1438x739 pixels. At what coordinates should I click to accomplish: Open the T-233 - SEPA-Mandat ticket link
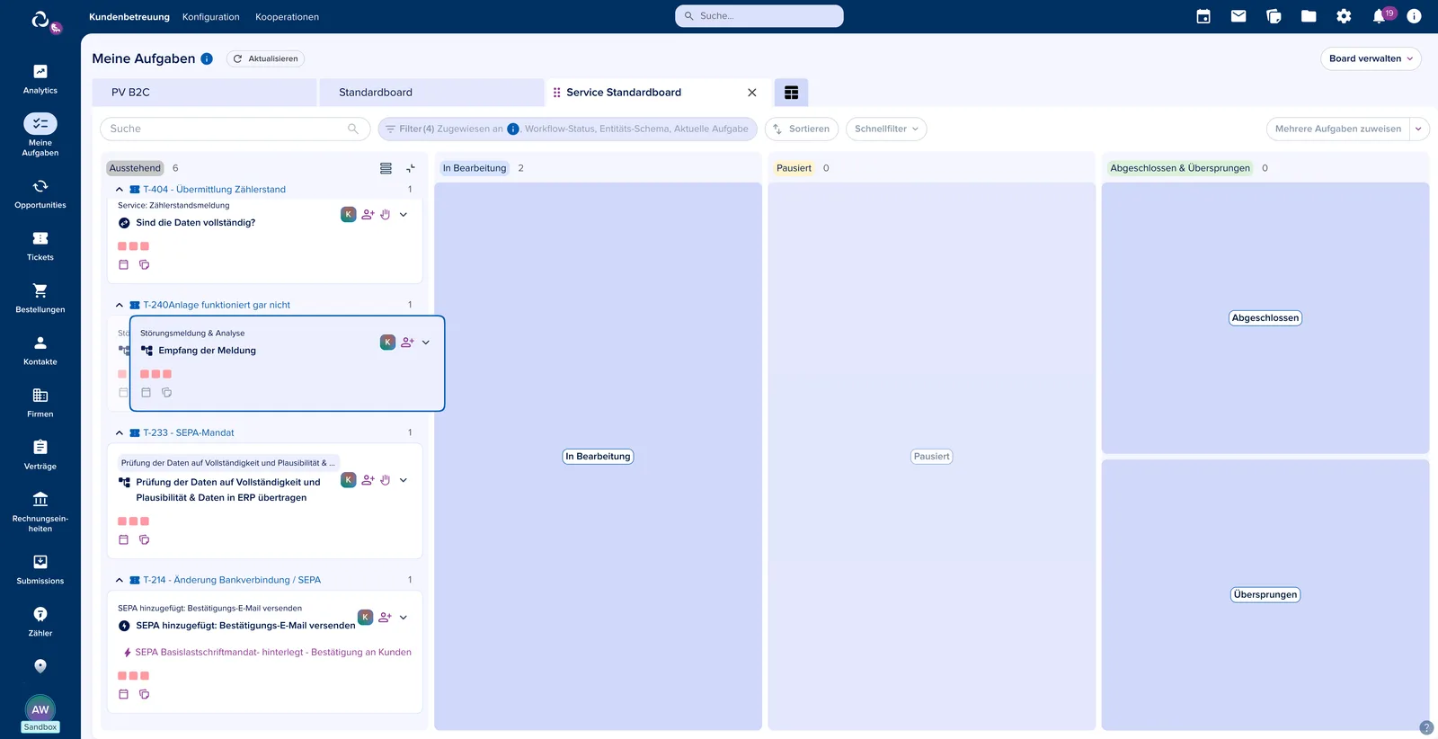tap(189, 432)
